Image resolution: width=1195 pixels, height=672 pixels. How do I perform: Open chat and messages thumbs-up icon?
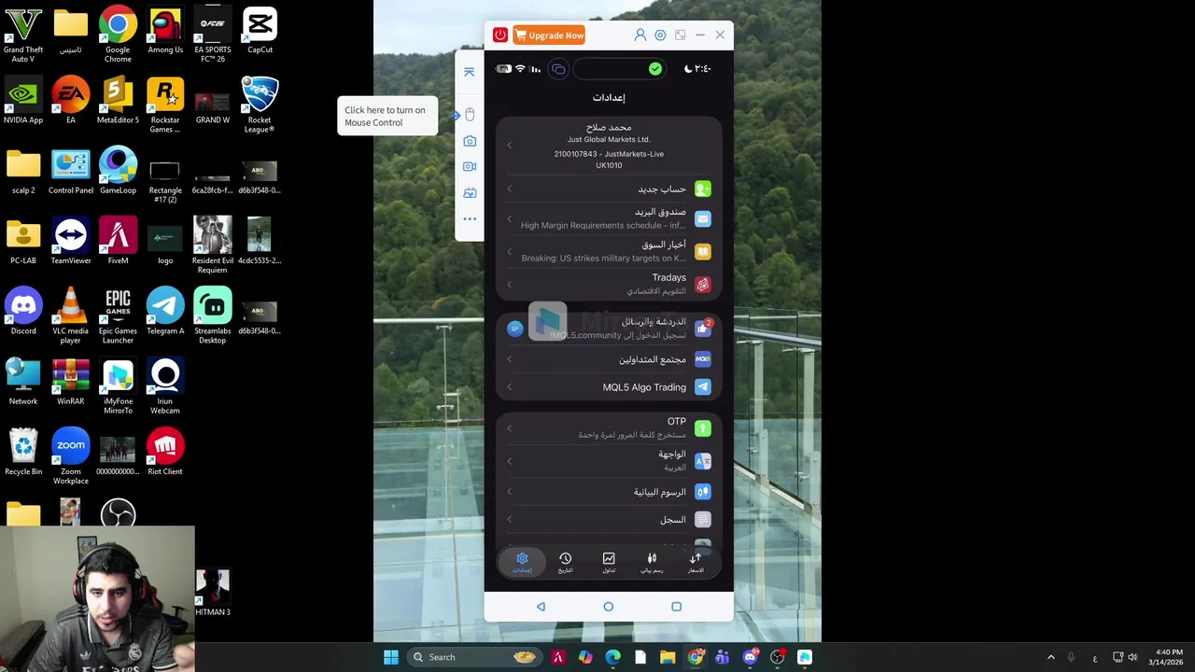coord(702,328)
